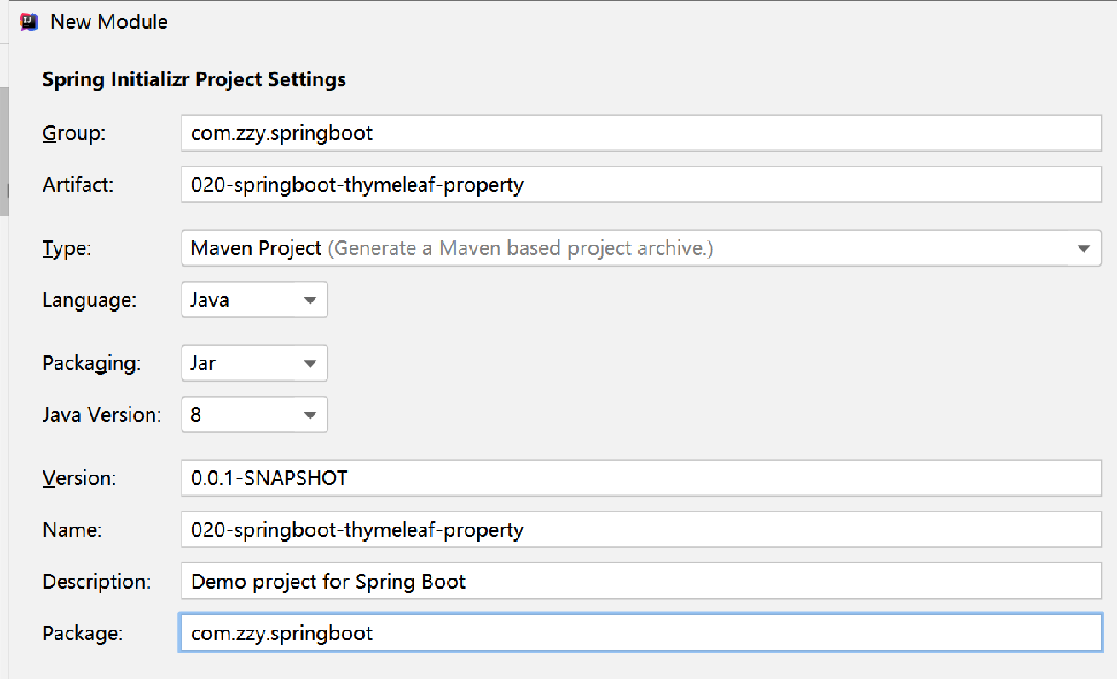Click the New Module window title

tap(109, 22)
